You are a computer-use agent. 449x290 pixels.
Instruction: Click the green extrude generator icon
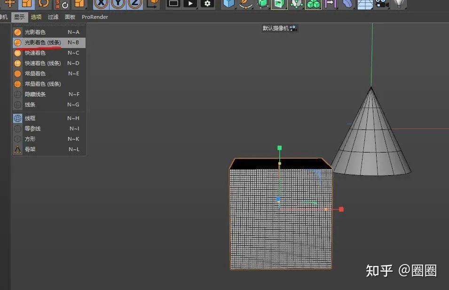tap(279, 4)
